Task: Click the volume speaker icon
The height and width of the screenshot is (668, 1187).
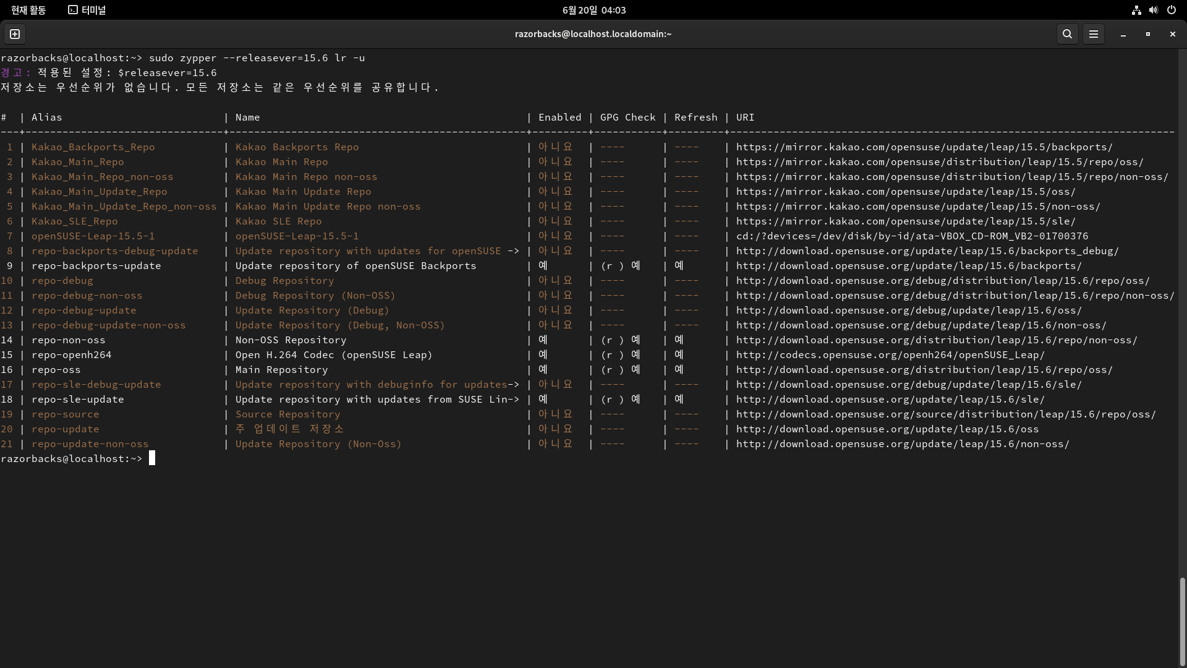Action: pyautogui.click(x=1154, y=10)
